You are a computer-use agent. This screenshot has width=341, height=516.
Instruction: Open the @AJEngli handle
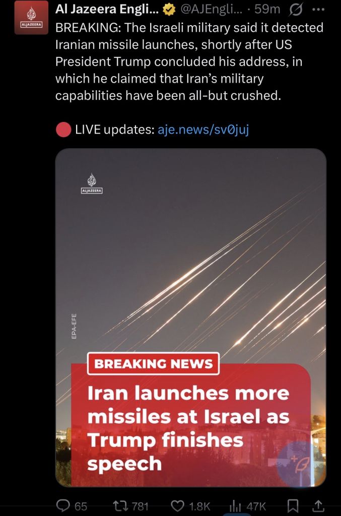pyautogui.click(x=211, y=10)
